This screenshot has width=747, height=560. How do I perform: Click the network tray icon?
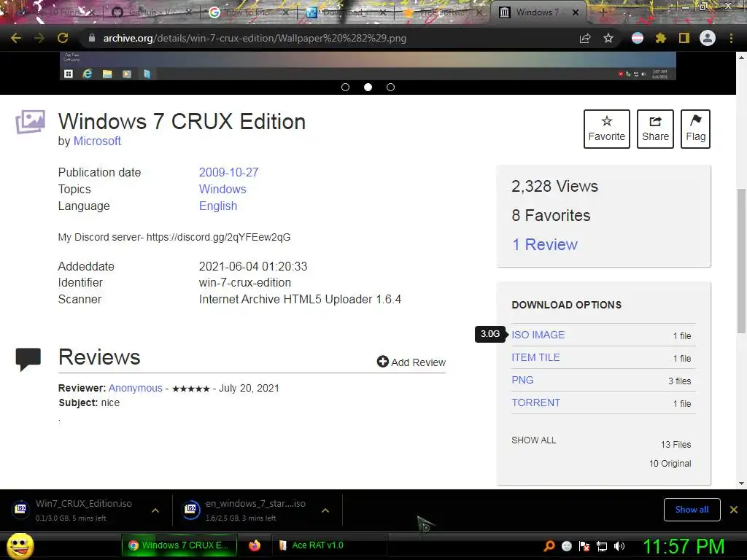(602, 546)
